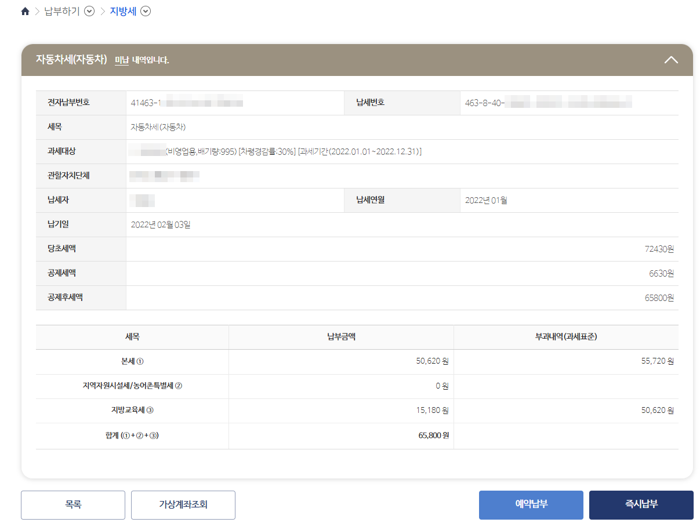Image resolution: width=700 pixels, height=526 pixels.
Task: Select the 미납 underlined text in header
Action: 122,60
